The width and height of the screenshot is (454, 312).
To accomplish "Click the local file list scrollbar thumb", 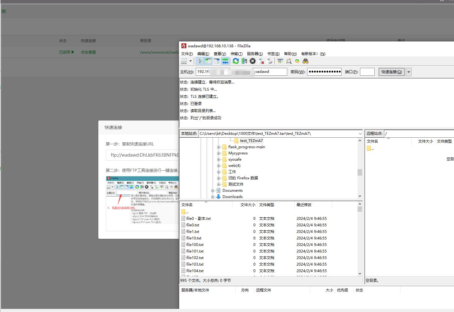I will coord(360,209).
